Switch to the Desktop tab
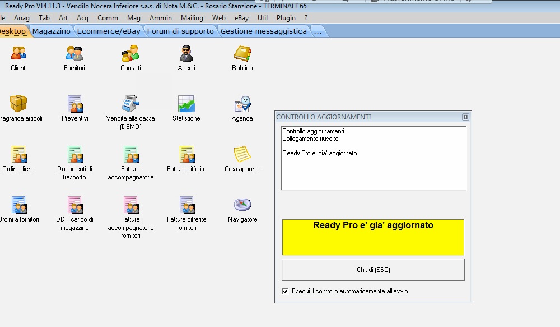 click(13, 31)
